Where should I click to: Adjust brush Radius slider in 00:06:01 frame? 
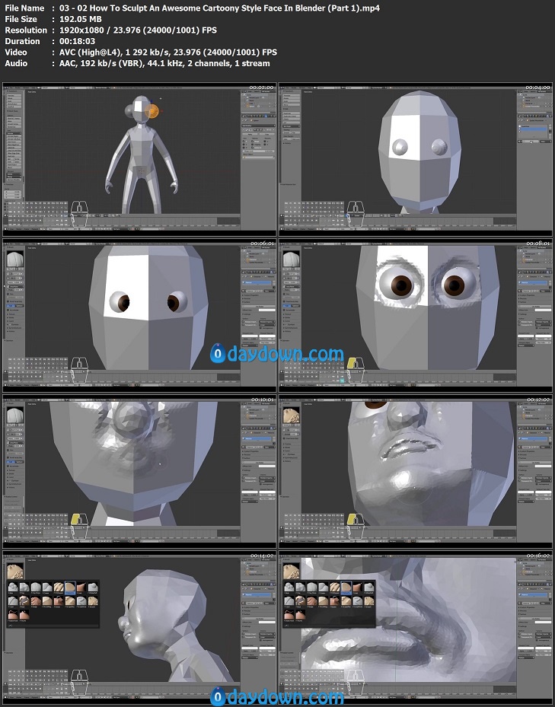pyautogui.click(x=15, y=274)
